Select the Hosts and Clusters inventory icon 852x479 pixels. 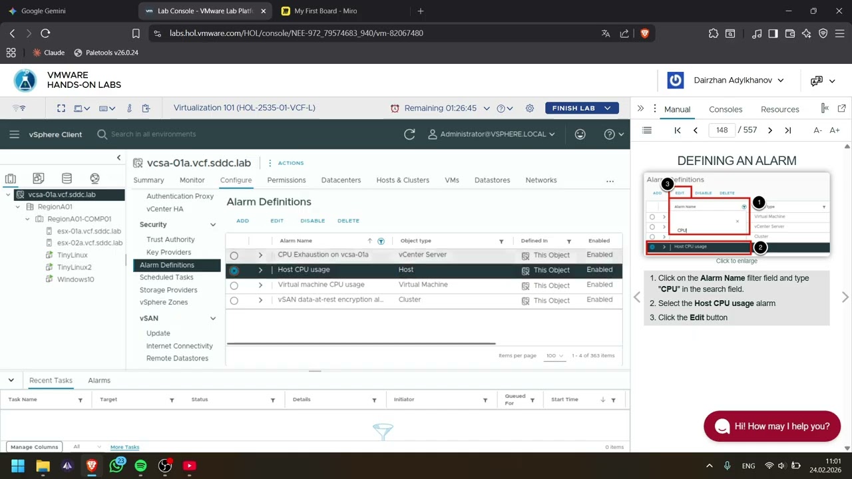click(x=11, y=178)
